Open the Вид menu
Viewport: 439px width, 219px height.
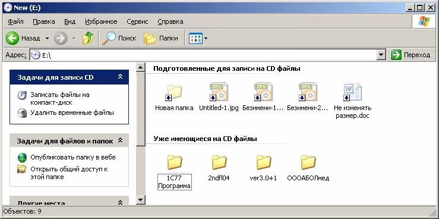click(70, 21)
